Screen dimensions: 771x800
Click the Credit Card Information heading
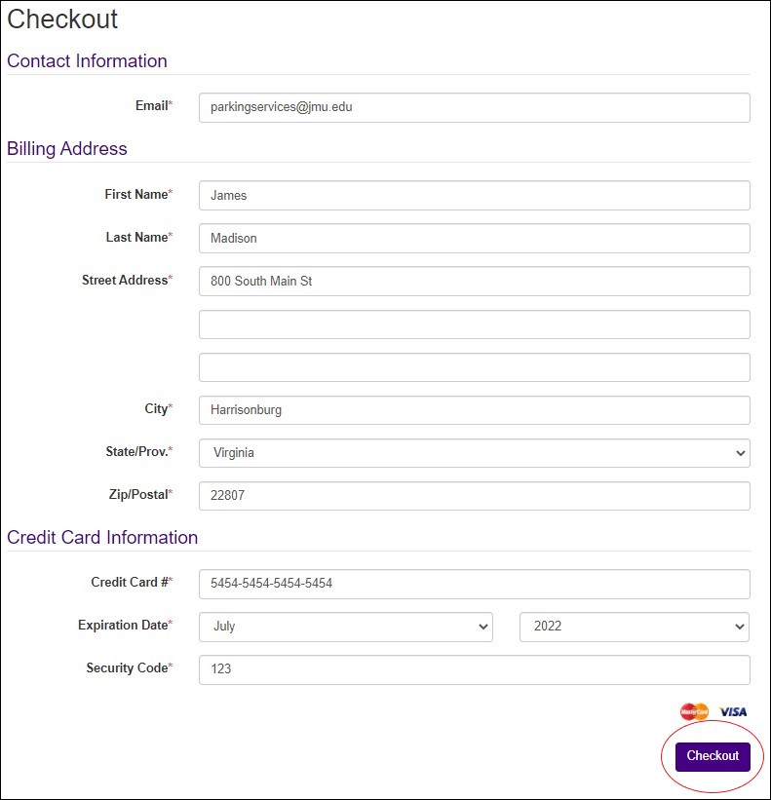(102, 537)
